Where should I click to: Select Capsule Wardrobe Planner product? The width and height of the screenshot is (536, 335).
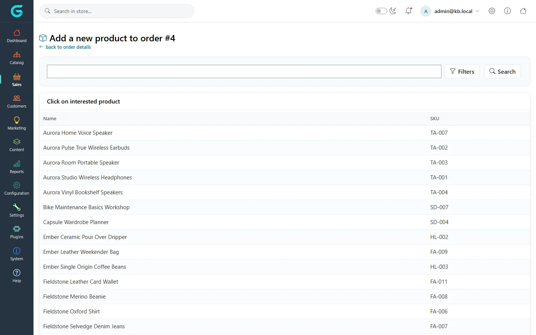pyautogui.click(x=285, y=222)
